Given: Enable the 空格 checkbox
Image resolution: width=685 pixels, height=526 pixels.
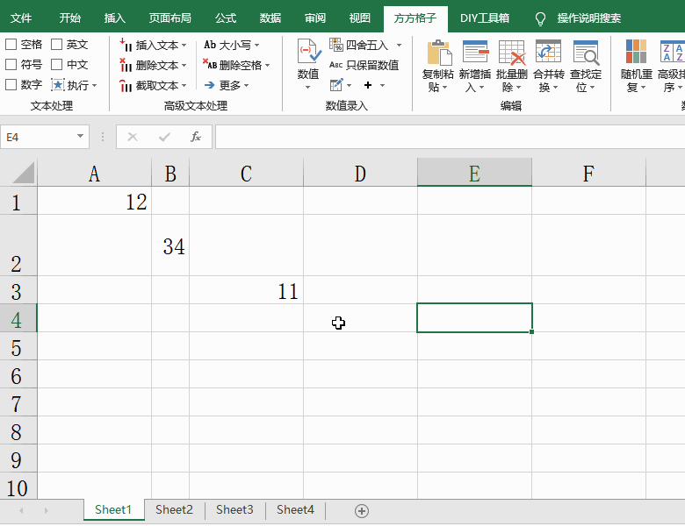Looking at the screenshot, I should click(11, 45).
